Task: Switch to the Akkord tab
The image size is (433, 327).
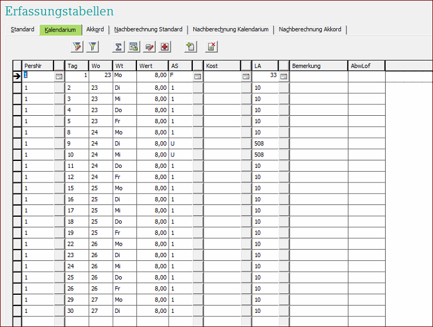Action: pos(95,29)
